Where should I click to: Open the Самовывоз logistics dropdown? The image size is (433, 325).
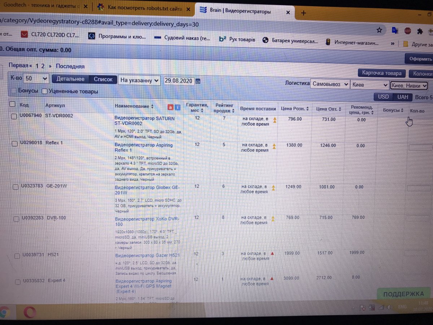[330, 84]
